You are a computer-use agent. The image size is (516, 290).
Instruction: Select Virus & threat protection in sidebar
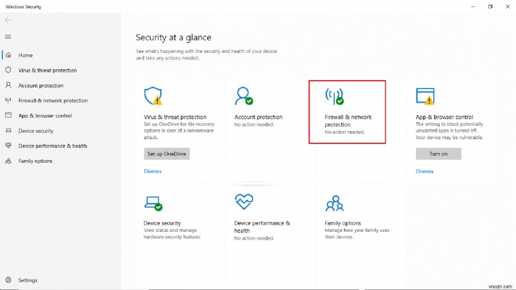(47, 70)
